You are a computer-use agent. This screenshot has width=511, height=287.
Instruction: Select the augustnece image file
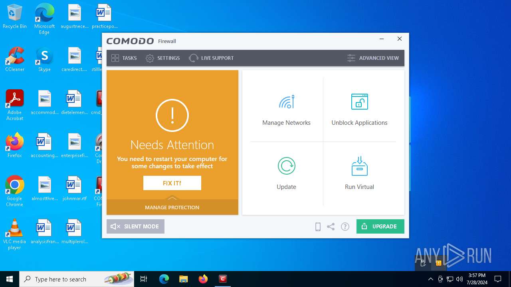pos(75,16)
